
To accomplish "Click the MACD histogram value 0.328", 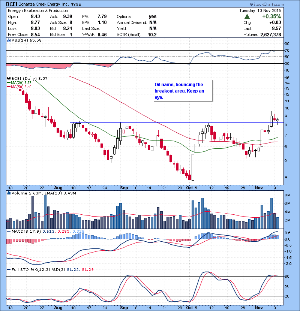I will [x=78, y=231].
